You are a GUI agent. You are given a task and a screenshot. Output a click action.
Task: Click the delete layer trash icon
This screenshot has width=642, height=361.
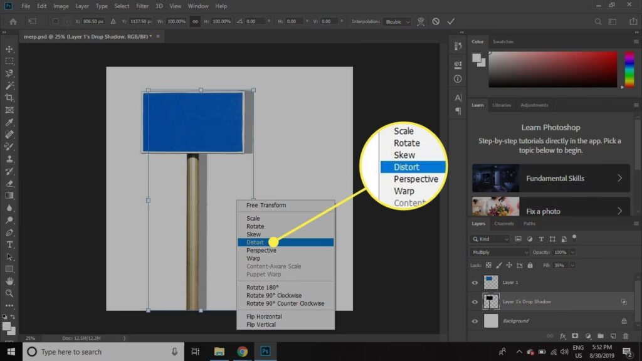(626, 336)
